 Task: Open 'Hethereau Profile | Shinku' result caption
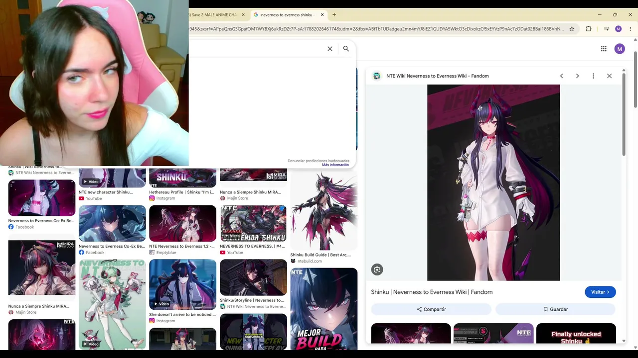[181, 192]
